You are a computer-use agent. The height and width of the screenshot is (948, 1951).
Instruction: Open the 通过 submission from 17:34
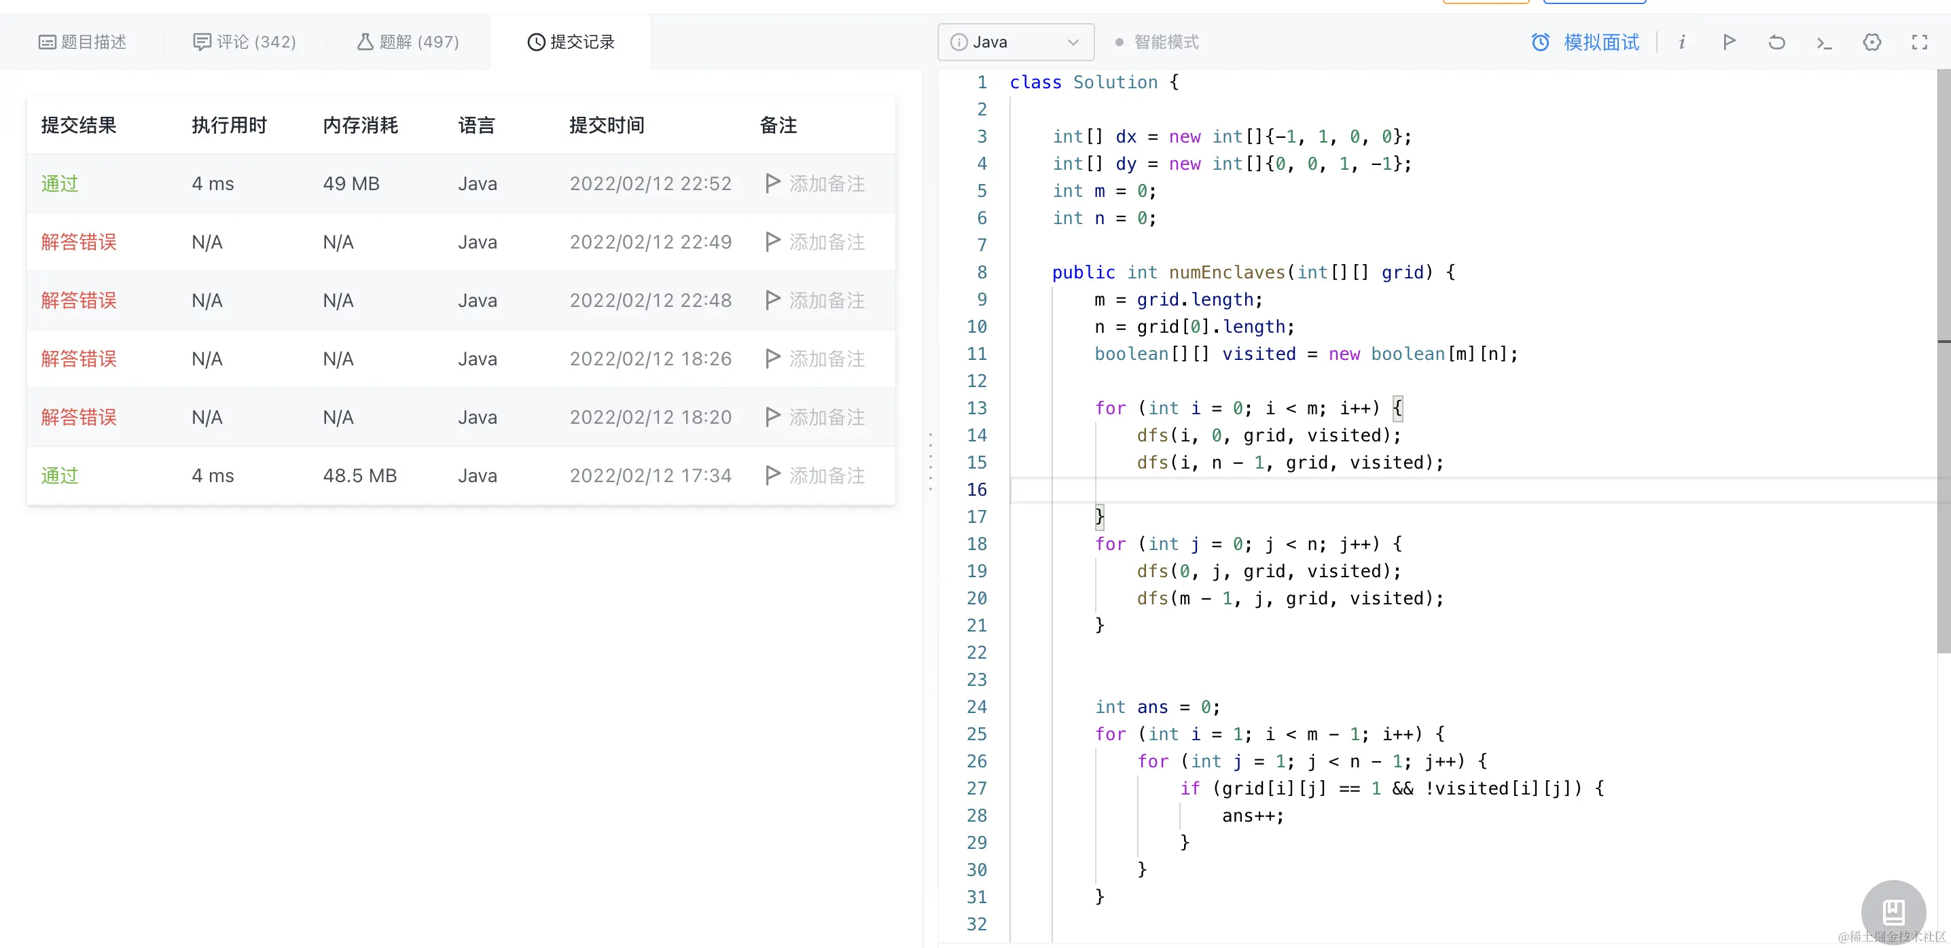60,475
